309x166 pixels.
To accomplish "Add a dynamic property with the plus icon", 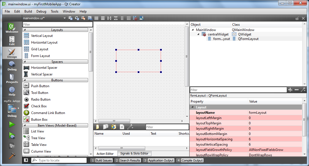I will [x=290, y=90].
